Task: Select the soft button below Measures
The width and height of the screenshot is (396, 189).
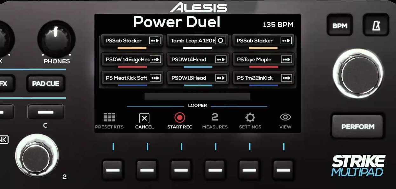Action: (215, 170)
